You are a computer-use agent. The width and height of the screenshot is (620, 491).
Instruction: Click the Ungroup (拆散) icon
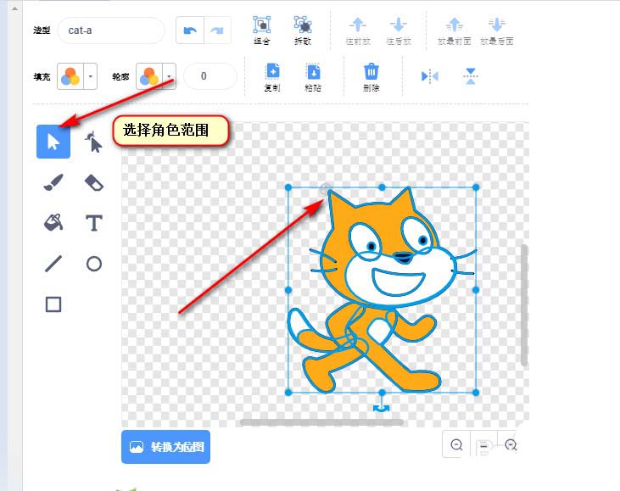303,30
